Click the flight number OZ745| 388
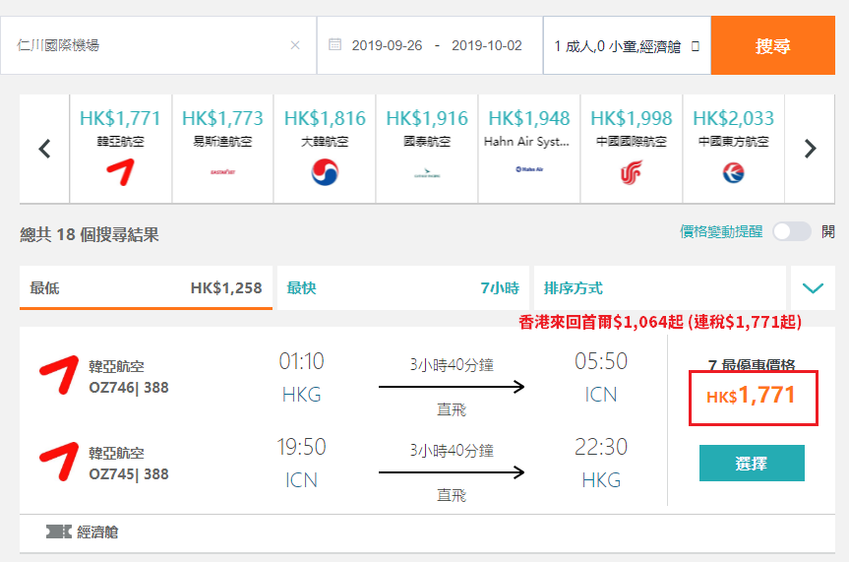 tap(129, 474)
